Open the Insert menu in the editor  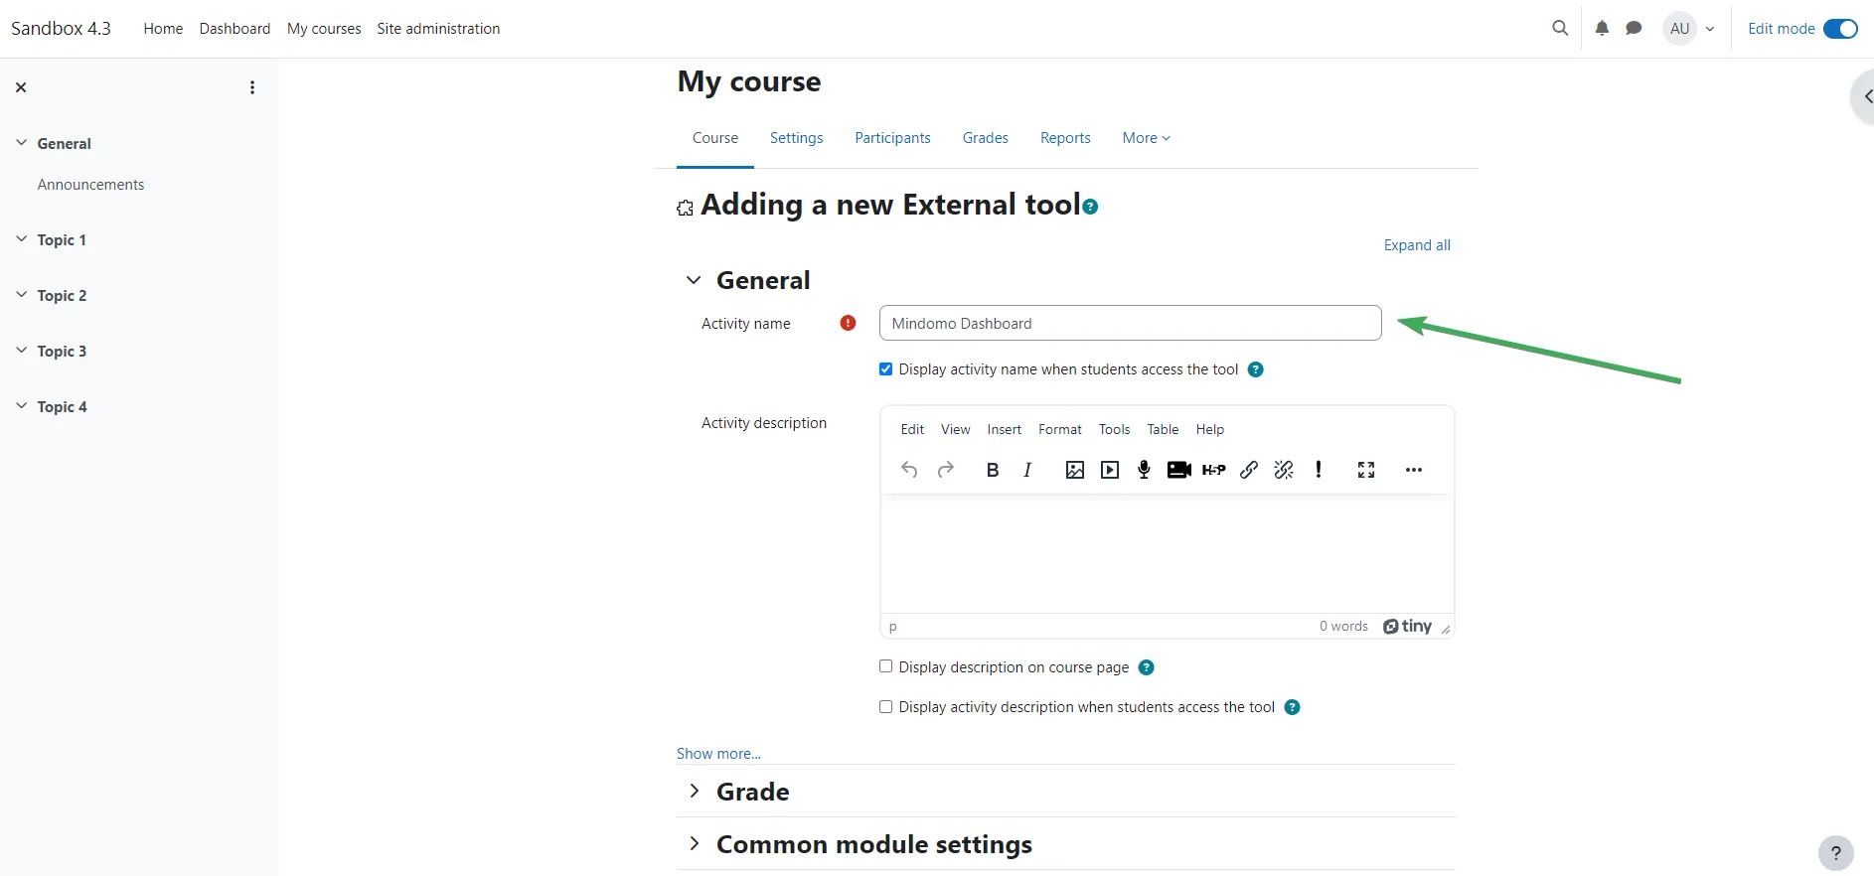(x=1004, y=429)
